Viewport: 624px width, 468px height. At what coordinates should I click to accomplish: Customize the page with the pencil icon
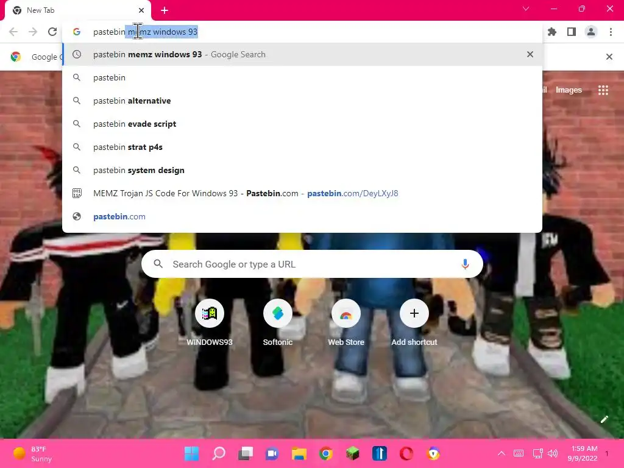tap(604, 419)
